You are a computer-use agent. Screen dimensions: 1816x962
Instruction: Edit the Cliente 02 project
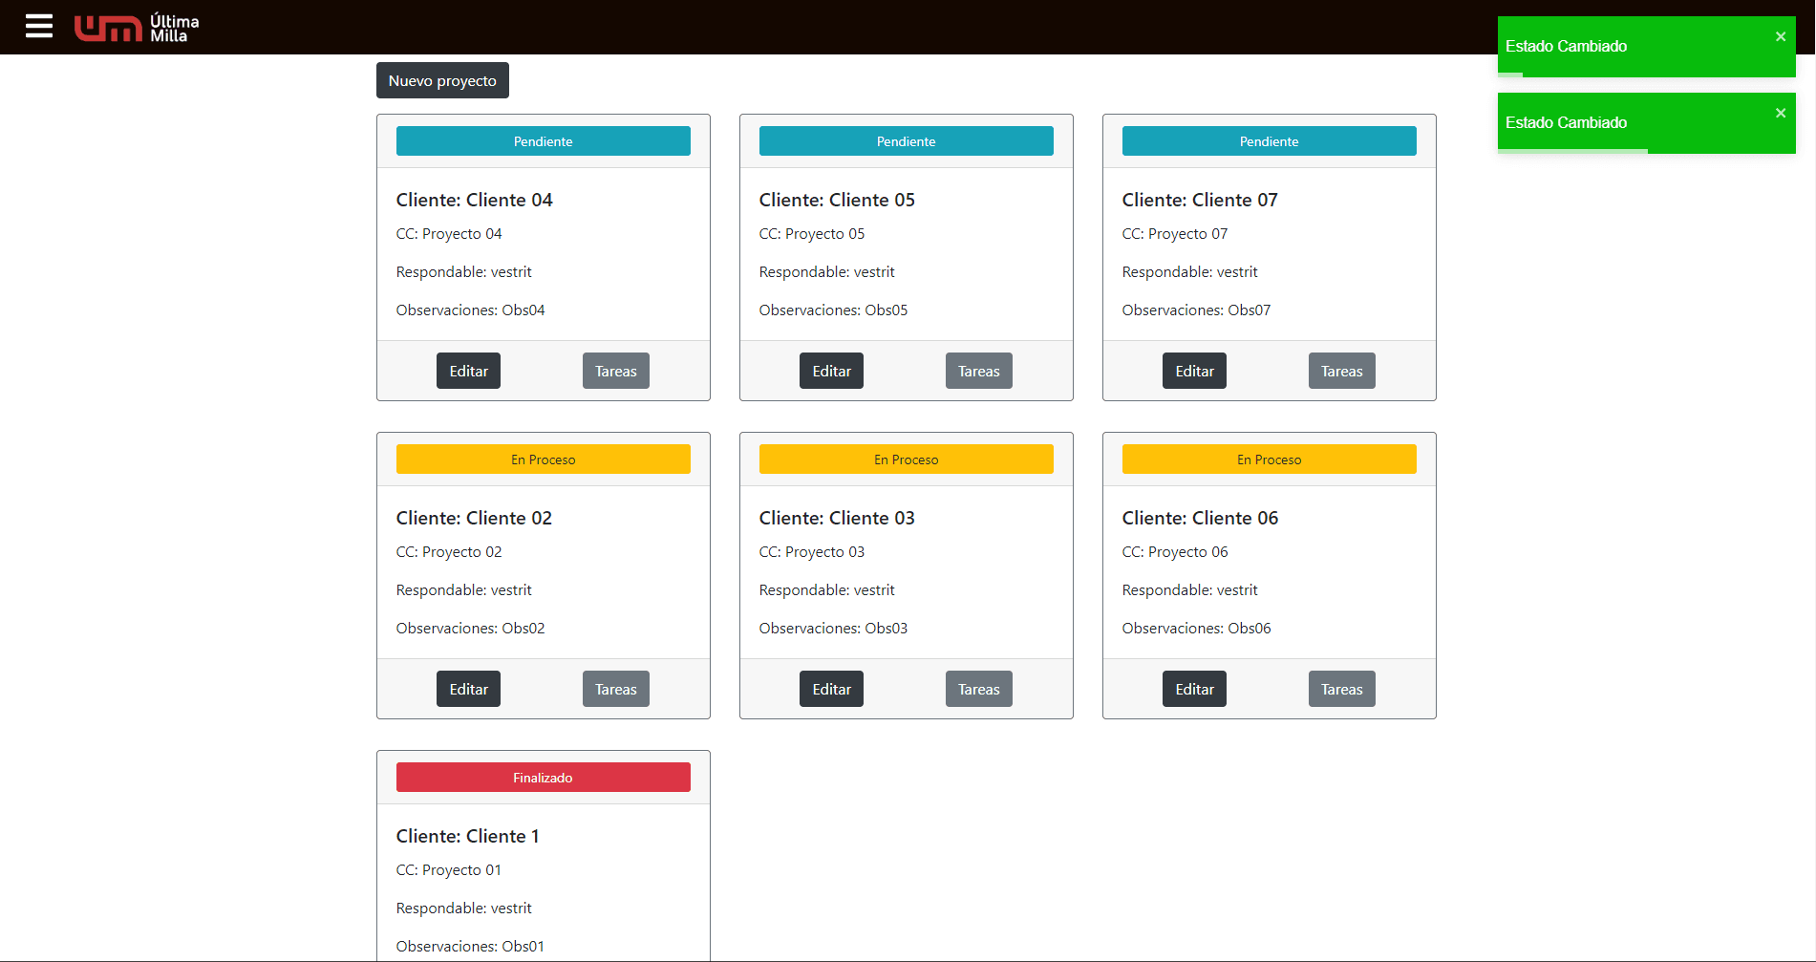(468, 690)
